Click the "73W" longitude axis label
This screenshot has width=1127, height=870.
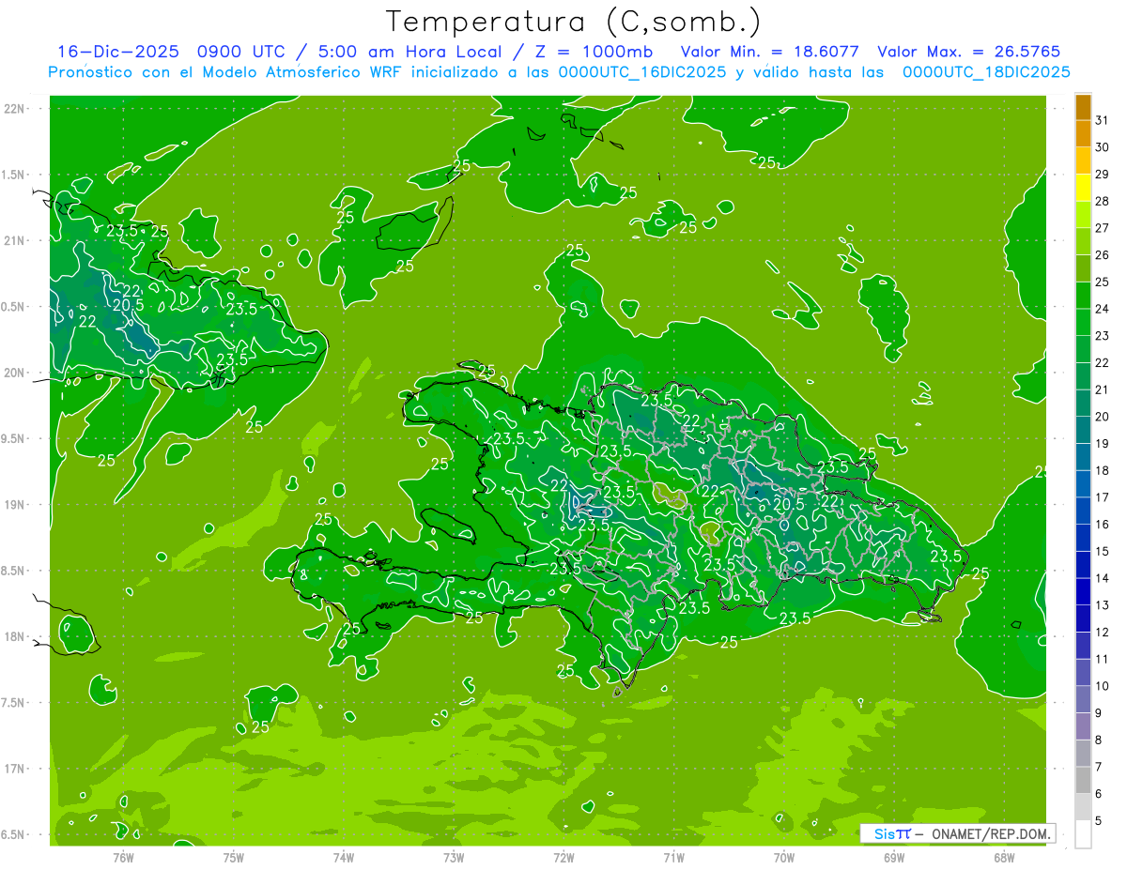454,858
